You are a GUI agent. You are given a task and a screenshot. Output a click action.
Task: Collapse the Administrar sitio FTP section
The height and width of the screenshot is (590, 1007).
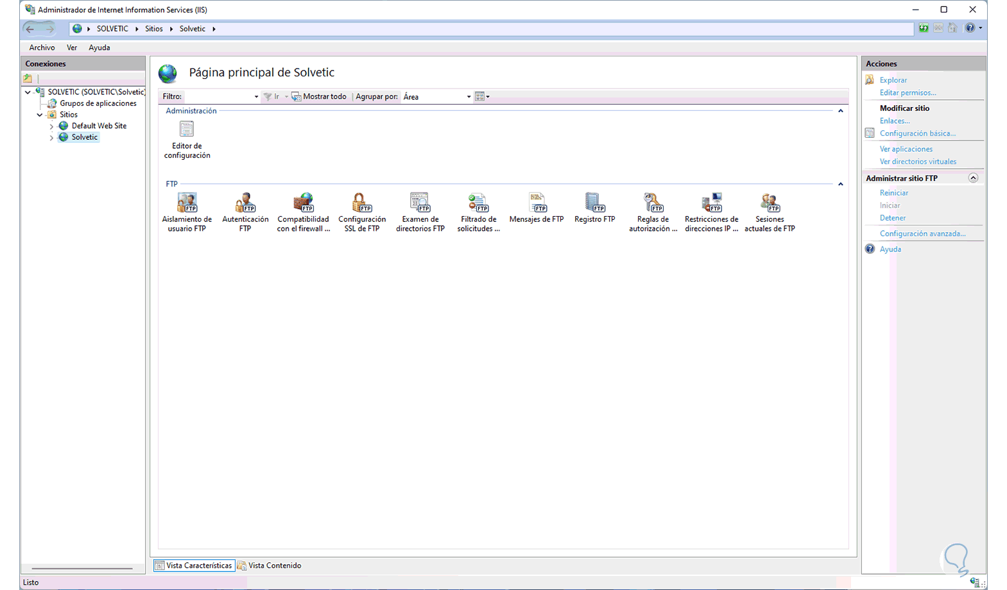click(x=973, y=178)
